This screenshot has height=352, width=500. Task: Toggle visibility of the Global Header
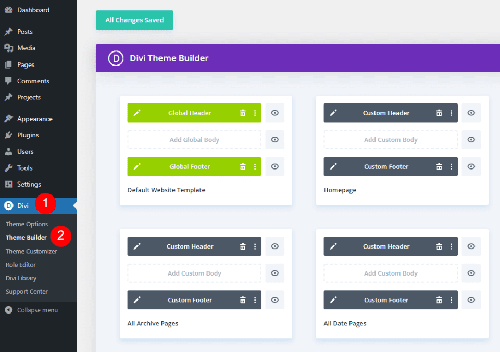coord(274,113)
